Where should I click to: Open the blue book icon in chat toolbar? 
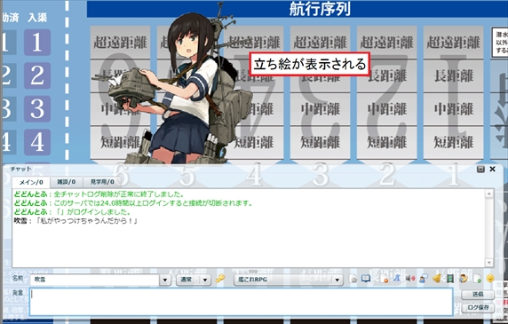coord(366,279)
